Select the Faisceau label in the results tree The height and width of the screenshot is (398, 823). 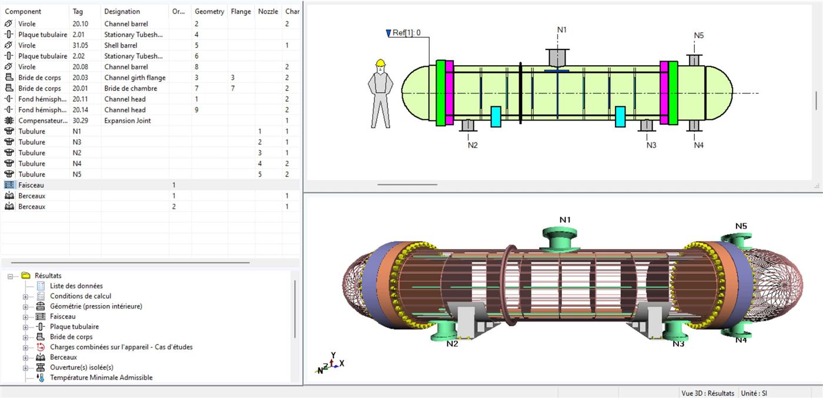pos(63,316)
